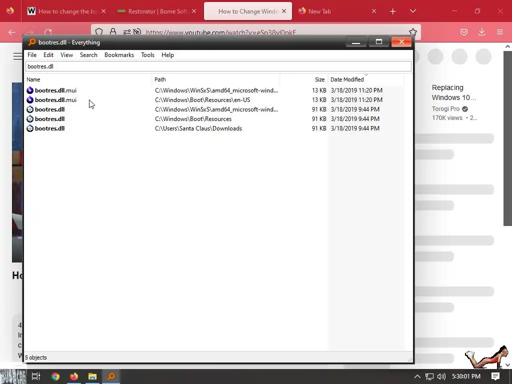Image resolution: width=512 pixels, height=384 pixels.
Task: Open the Search menu in Everything
Action: 88,55
